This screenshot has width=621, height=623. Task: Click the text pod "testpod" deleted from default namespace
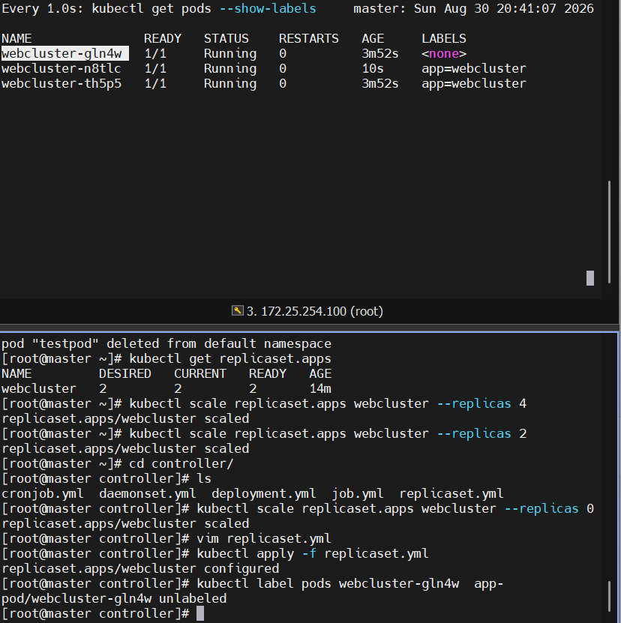(166, 343)
